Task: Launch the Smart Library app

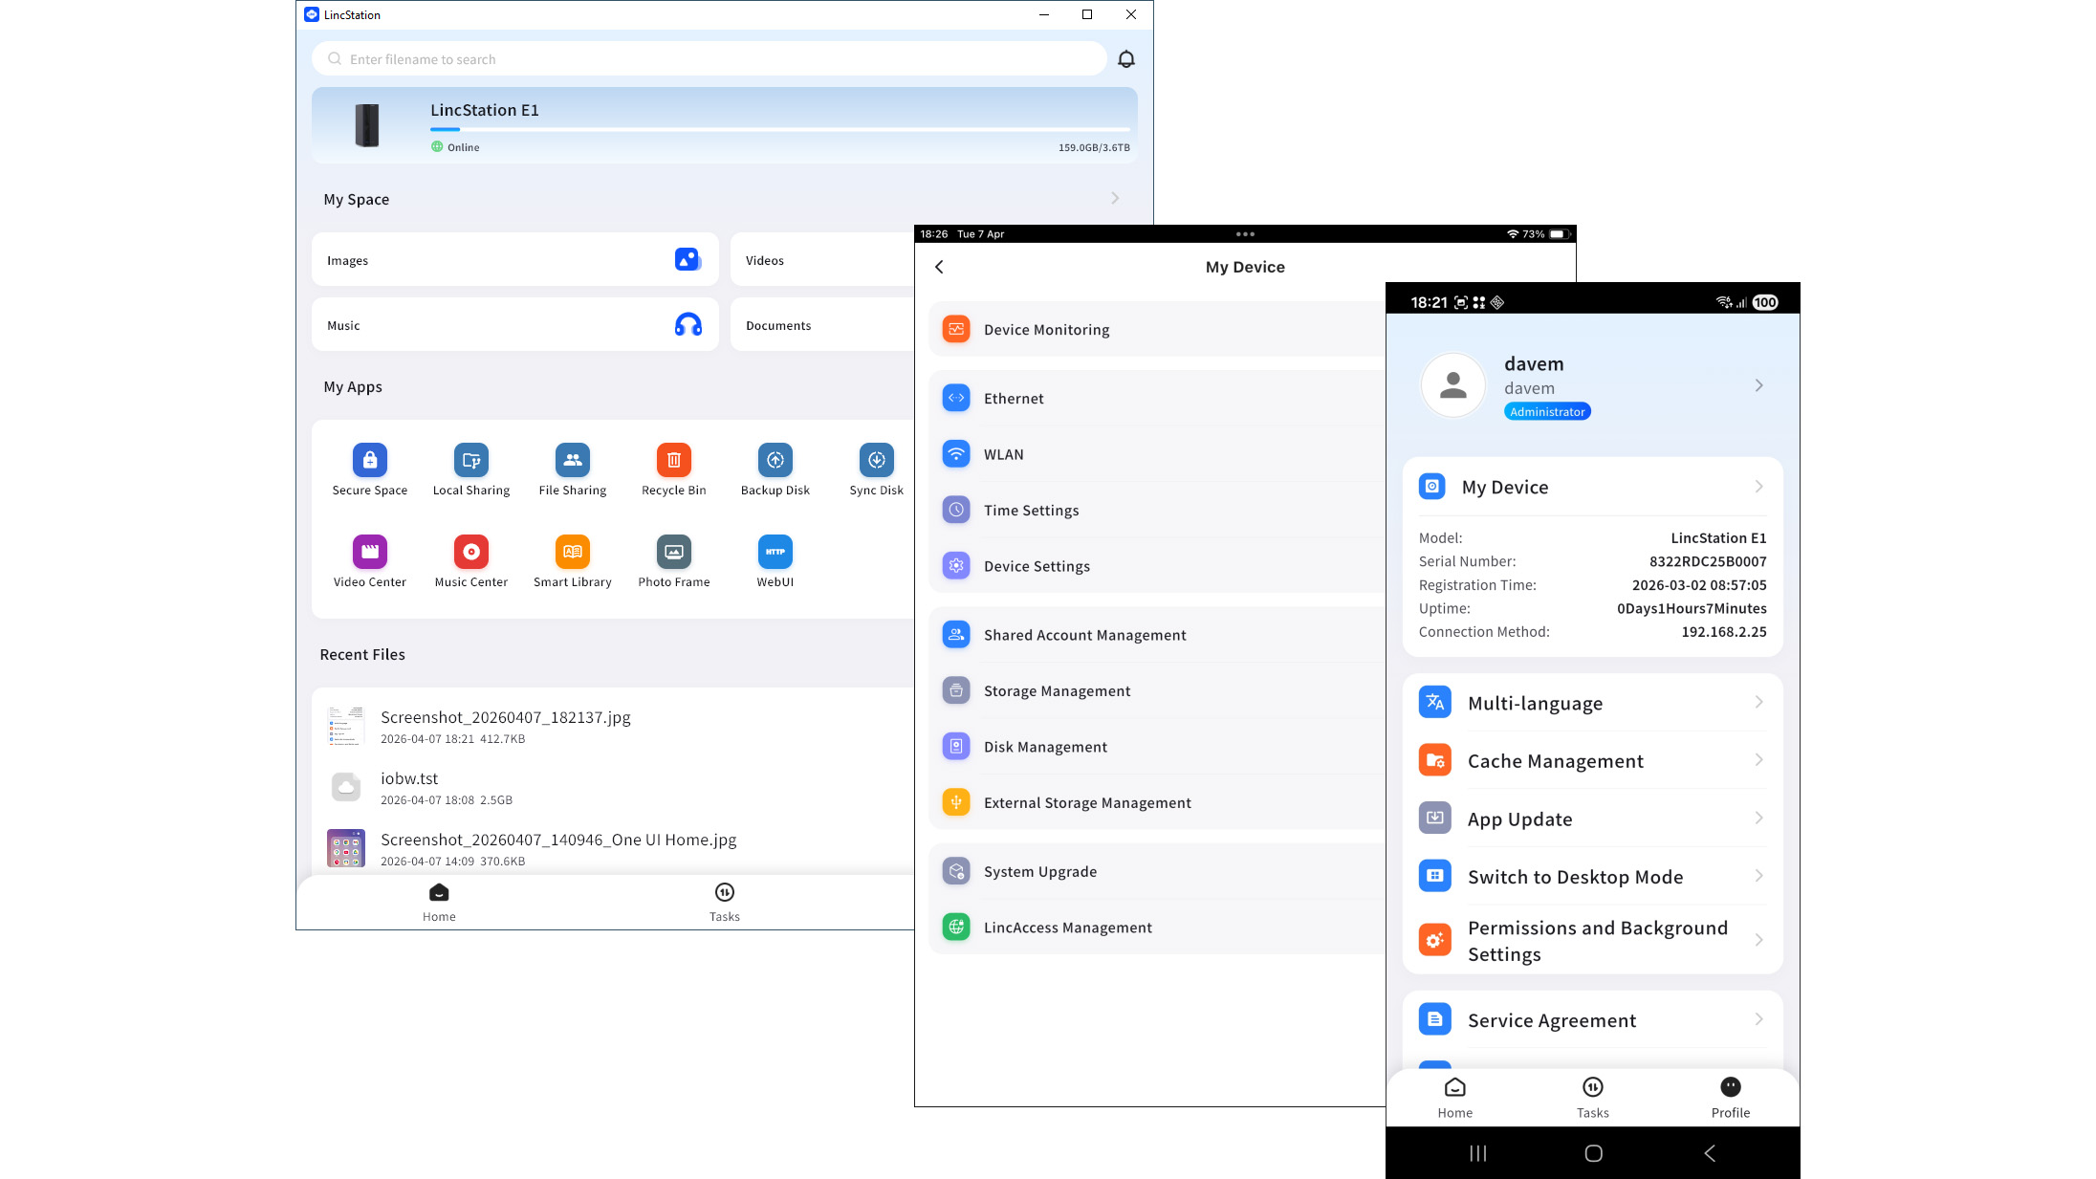Action: coord(573,562)
